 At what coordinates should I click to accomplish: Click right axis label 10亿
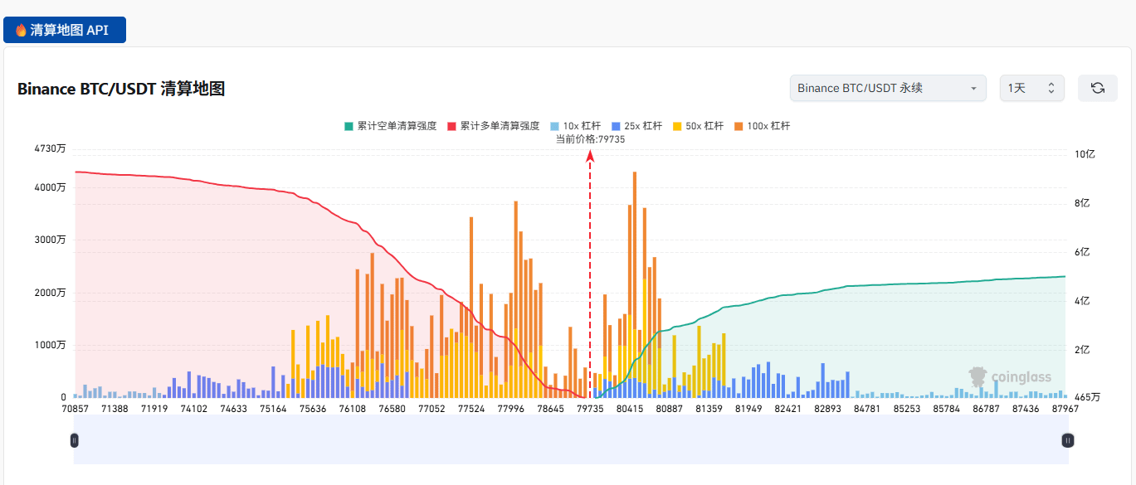click(x=1085, y=154)
